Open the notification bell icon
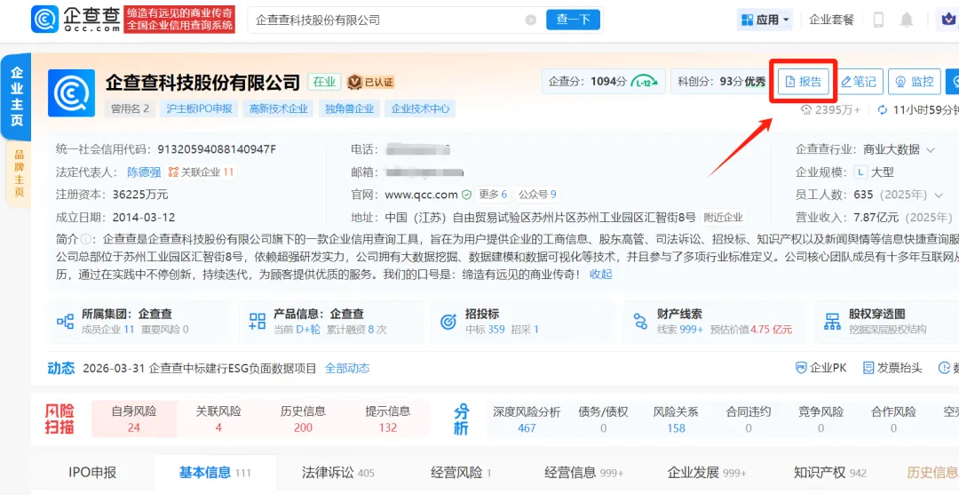Screen dimensions: 959x495 pyautogui.click(x=907, y=20)
